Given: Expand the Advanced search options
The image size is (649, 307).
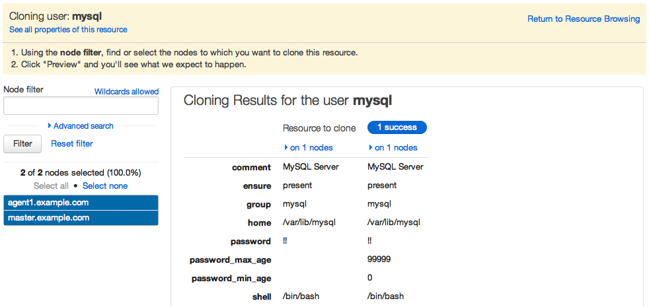Looking at the screenshot, I should click(x=81, y=126).
